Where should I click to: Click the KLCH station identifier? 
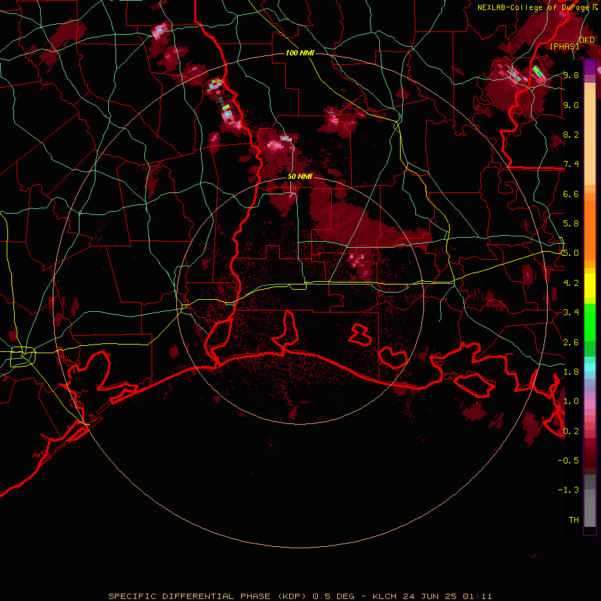[x=384, y=596]
